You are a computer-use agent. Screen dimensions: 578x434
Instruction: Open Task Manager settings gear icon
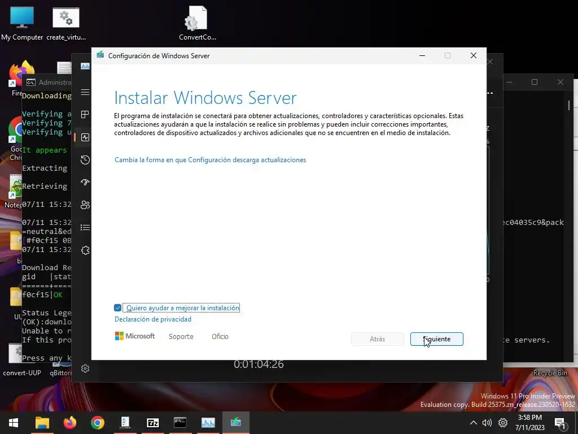coord(85,368)
